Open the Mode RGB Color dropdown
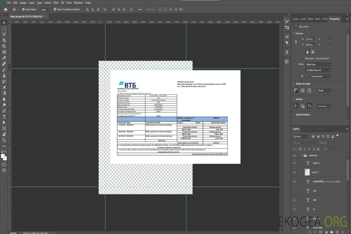351x234 pixels. click(x=318, y=64)
